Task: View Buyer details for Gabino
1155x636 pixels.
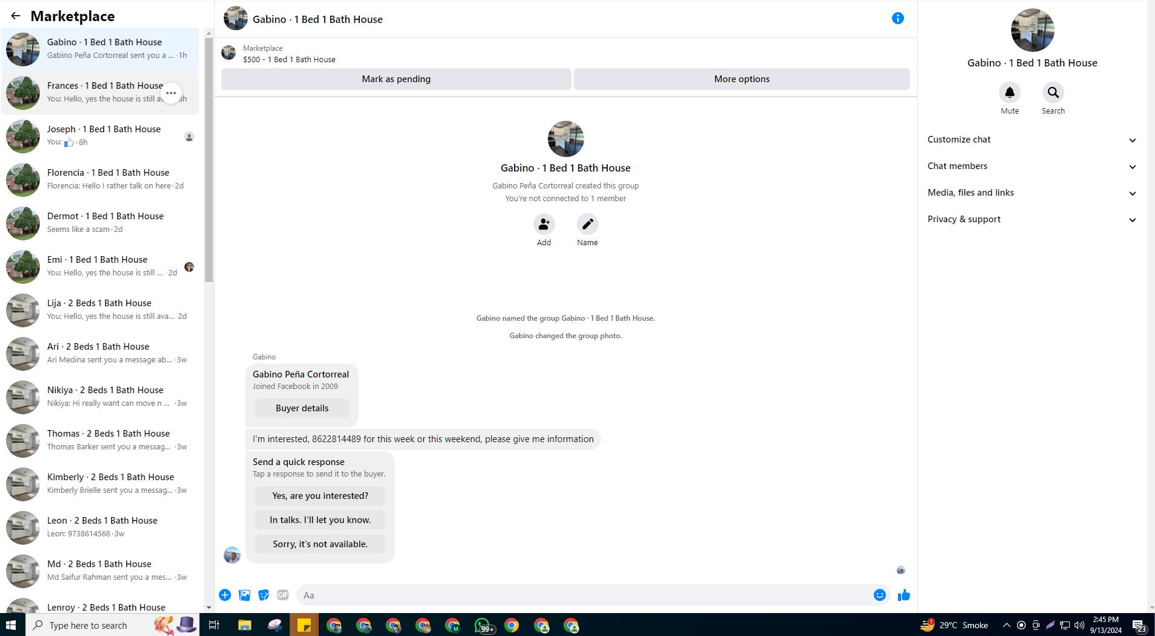Action: [302, 408]
